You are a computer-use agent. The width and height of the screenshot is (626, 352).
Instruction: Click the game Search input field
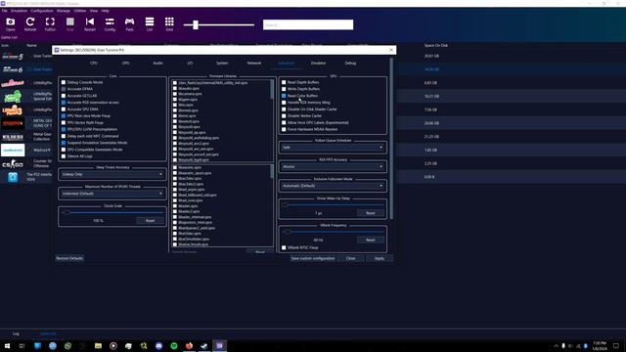pyautogui.click(x=308, y=24)
